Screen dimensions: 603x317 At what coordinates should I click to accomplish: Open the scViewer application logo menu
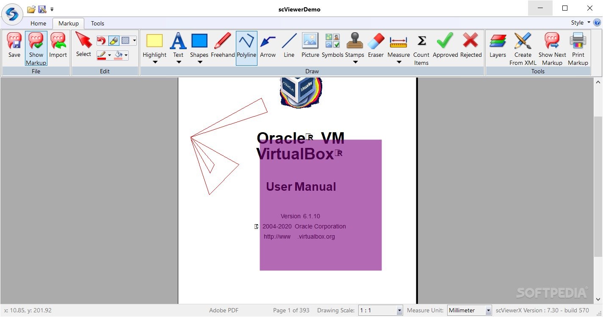pos(12,15)
